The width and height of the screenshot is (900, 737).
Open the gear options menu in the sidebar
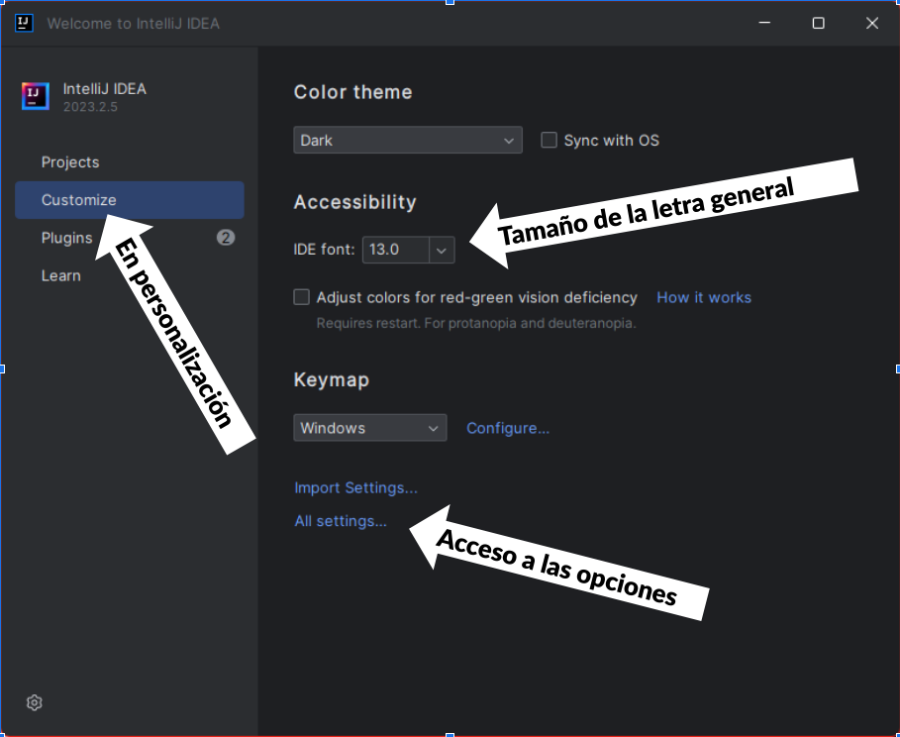(x=35, y=702)
